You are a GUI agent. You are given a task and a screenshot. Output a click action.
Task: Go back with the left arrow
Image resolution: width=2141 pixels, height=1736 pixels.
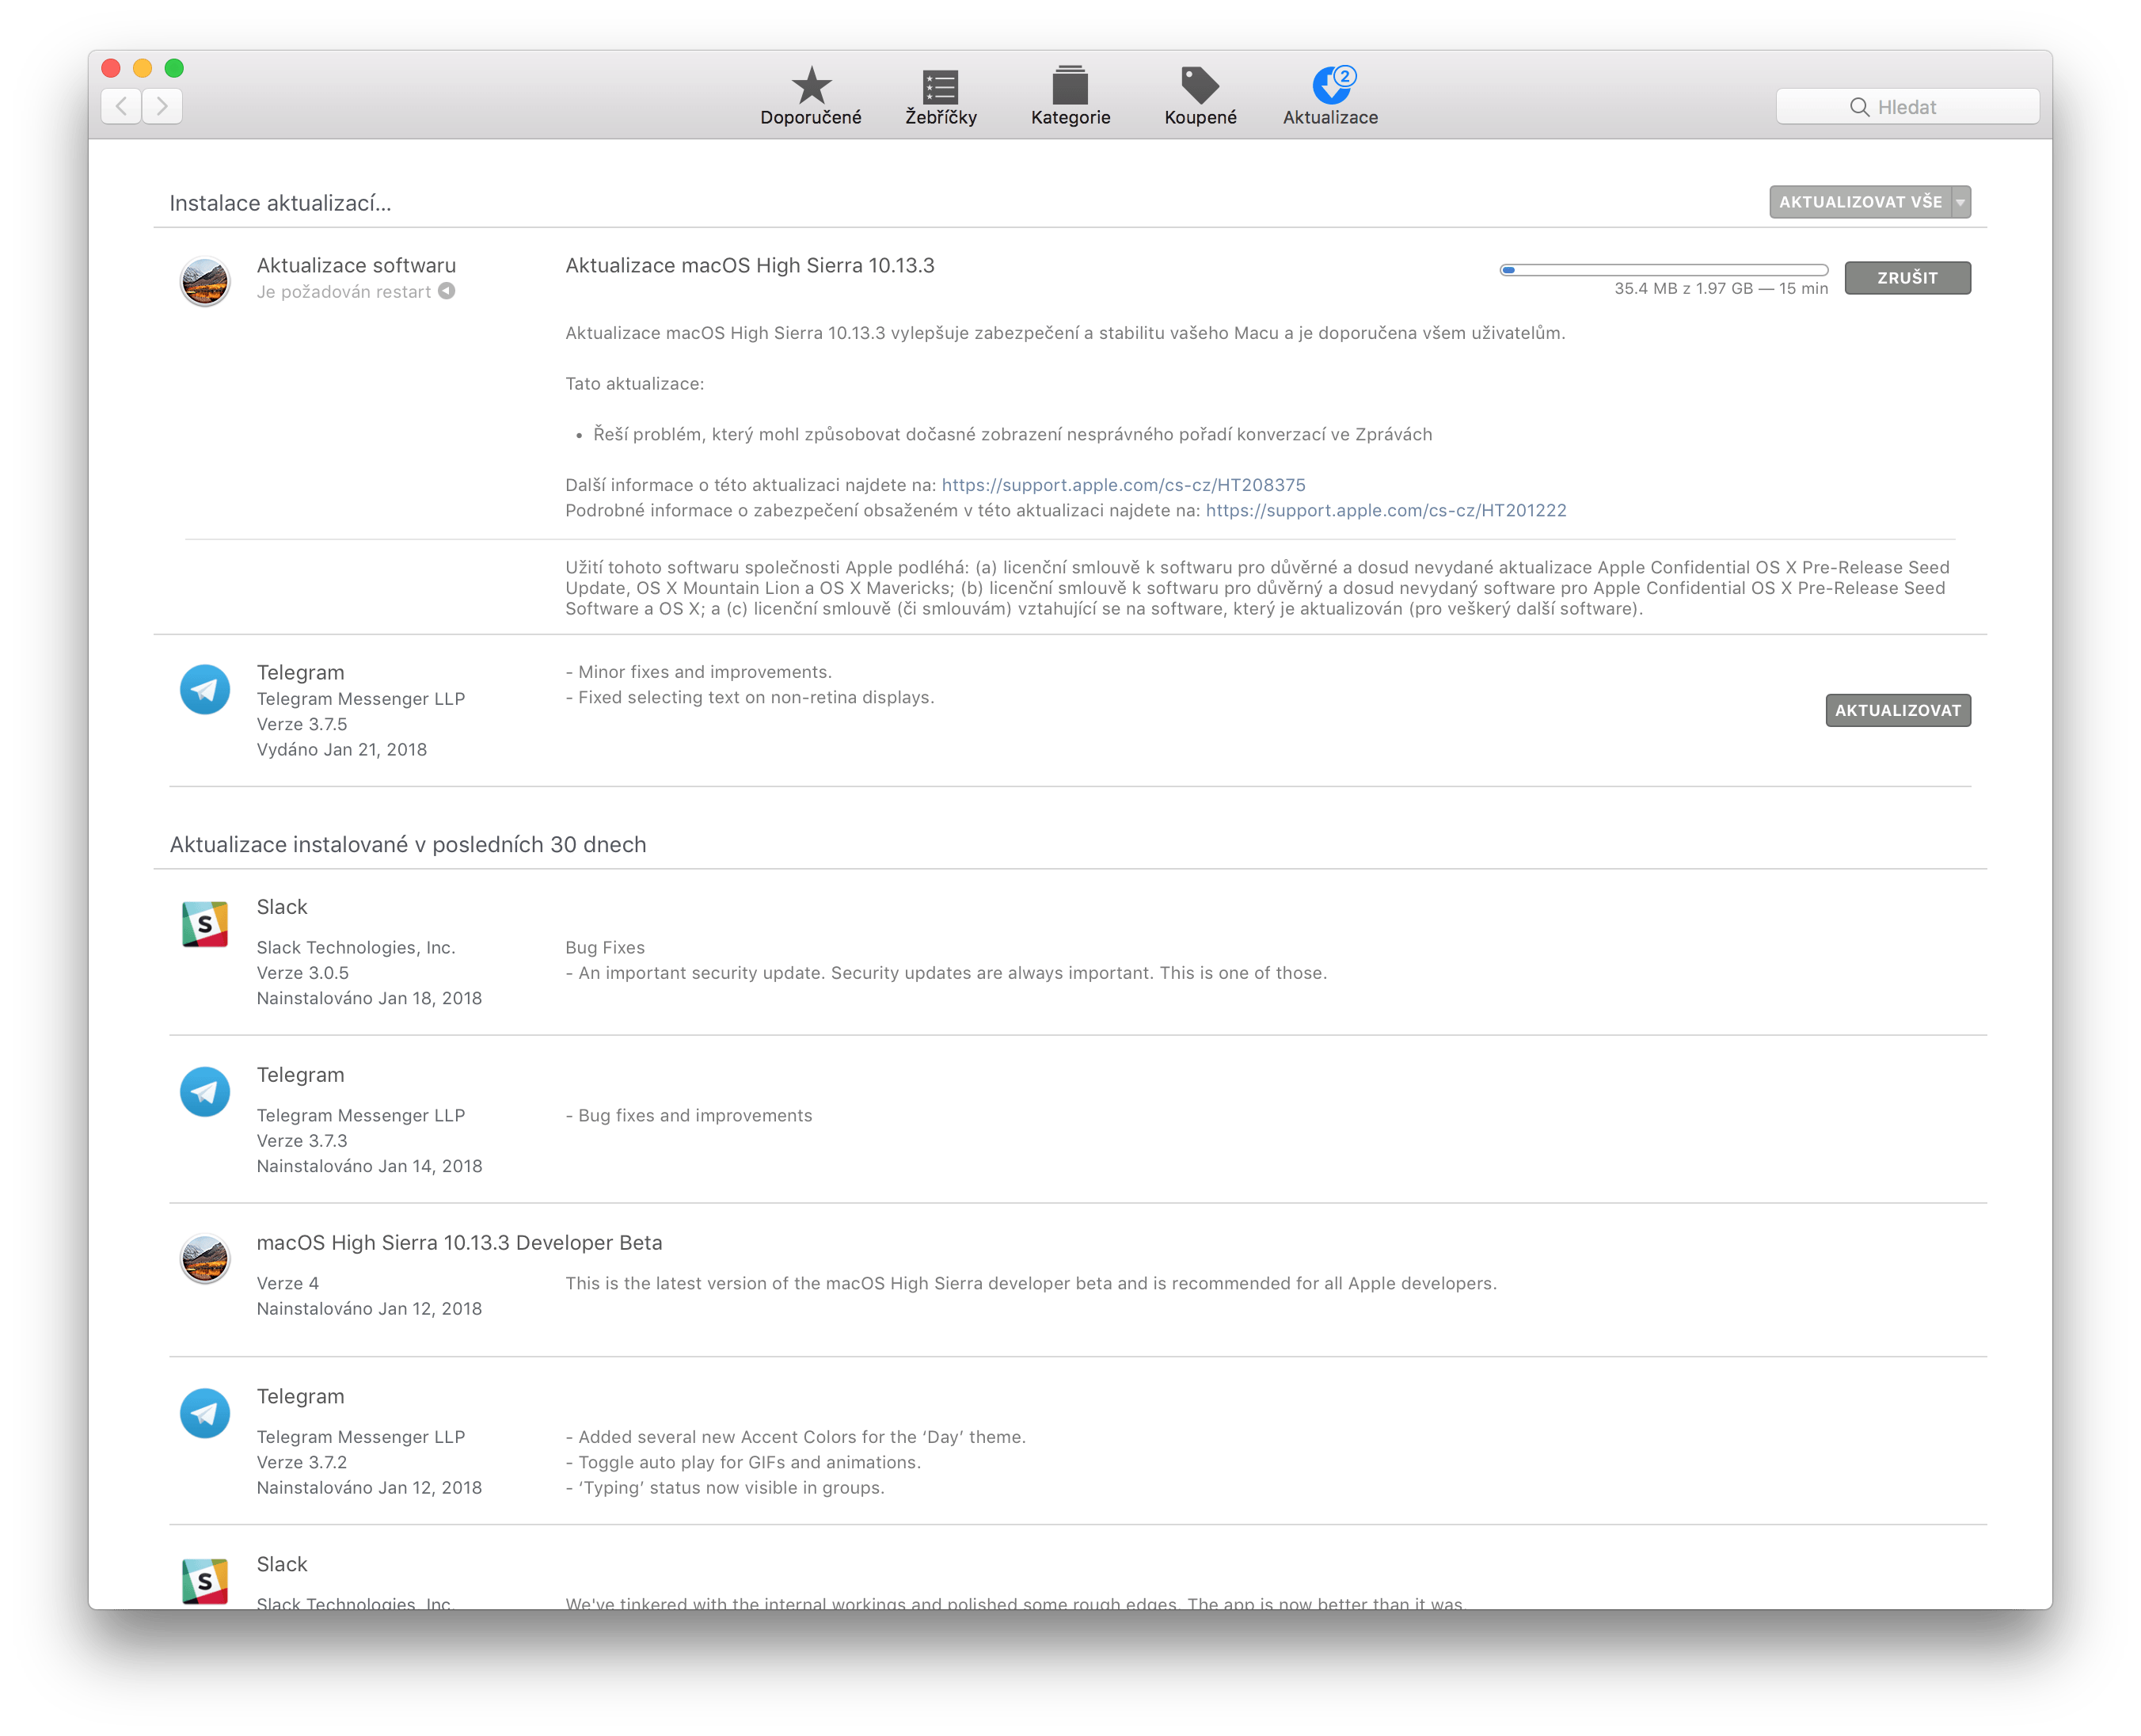click(x=121, y=106)
